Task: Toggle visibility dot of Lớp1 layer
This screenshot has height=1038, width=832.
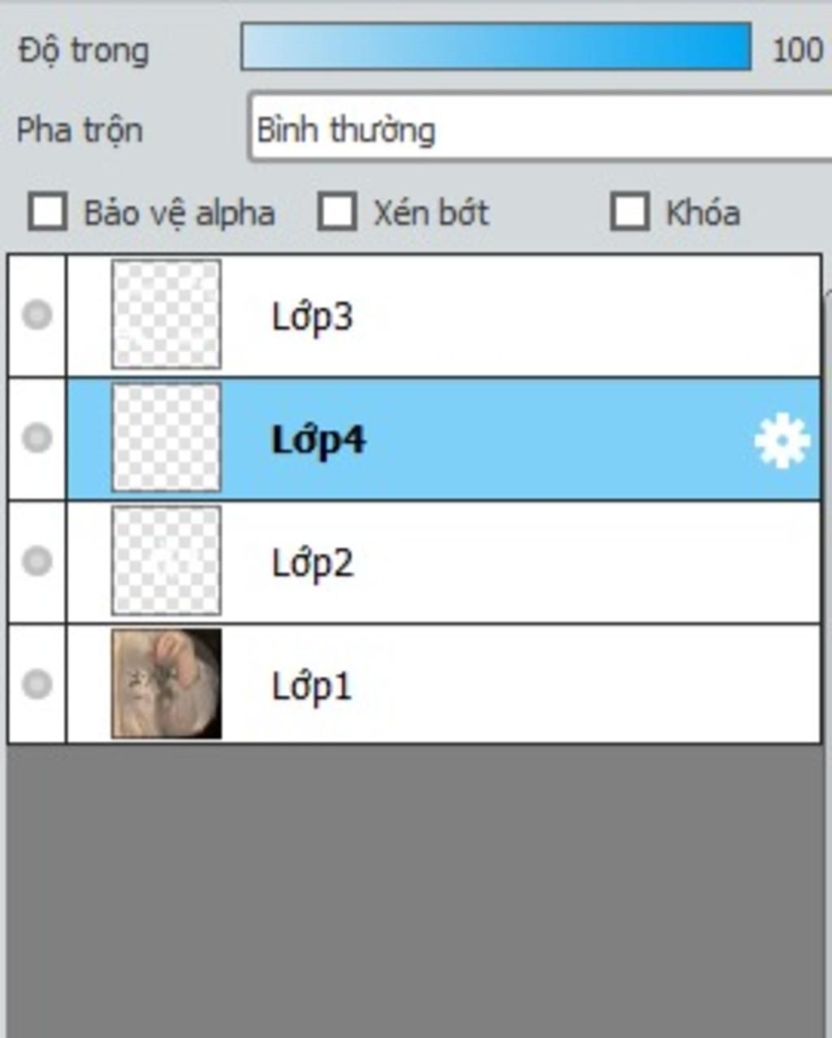Action: 37,684
